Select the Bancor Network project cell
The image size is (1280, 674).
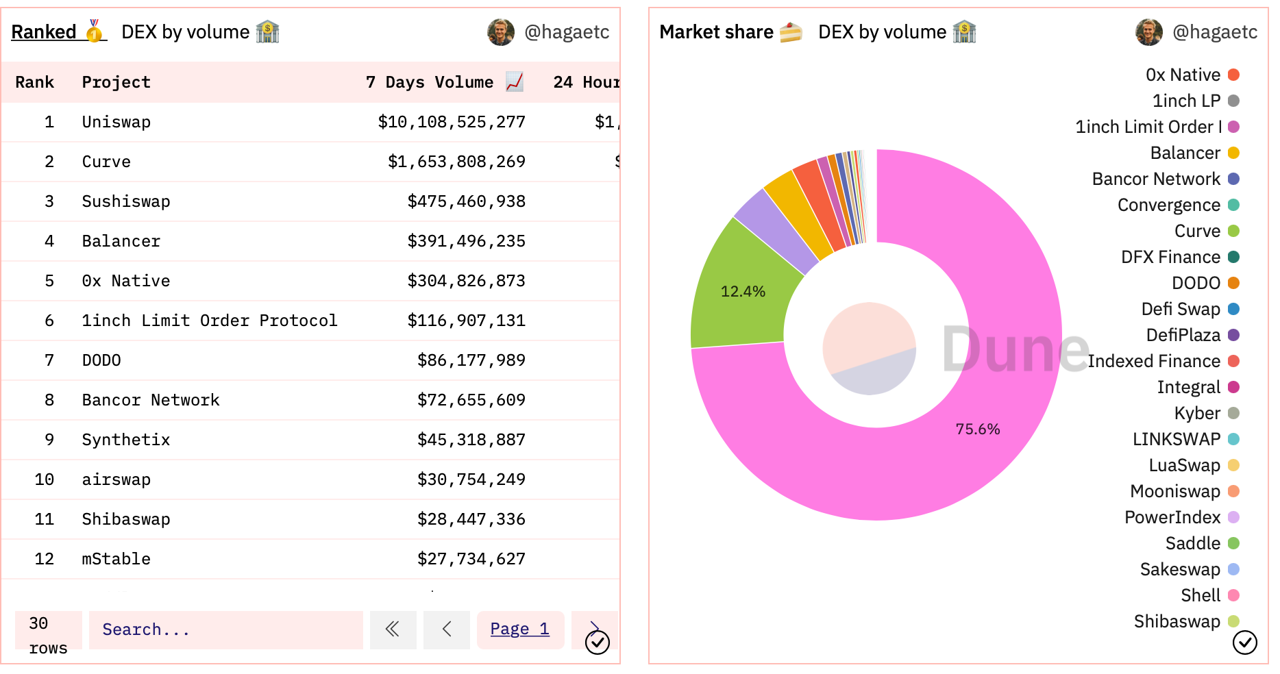coord(151,400)
